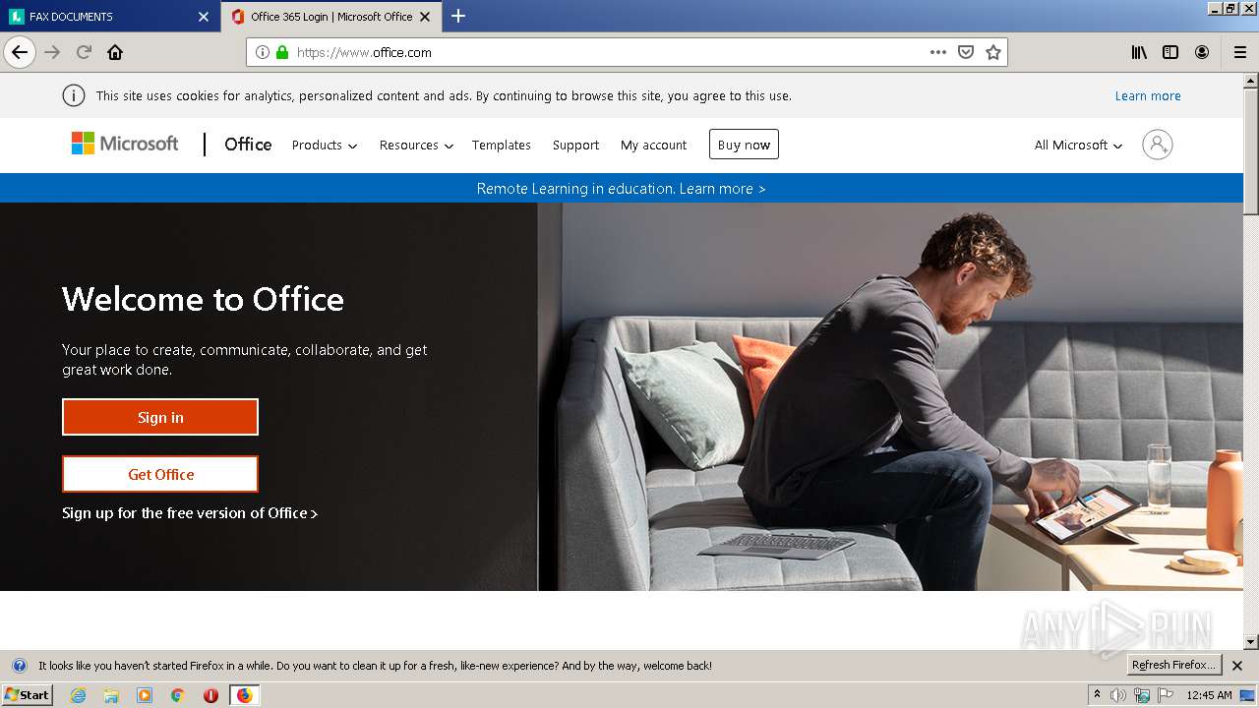This screenshot has height=708, width=1259.
Task: Dismiss the Firefox refresh notification bar
Action: pos(1237,666)
